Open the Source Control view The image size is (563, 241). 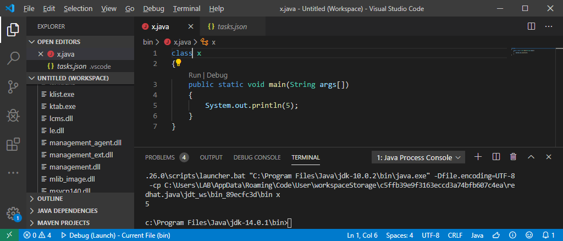pyautogui.click(x=13, y=86)
